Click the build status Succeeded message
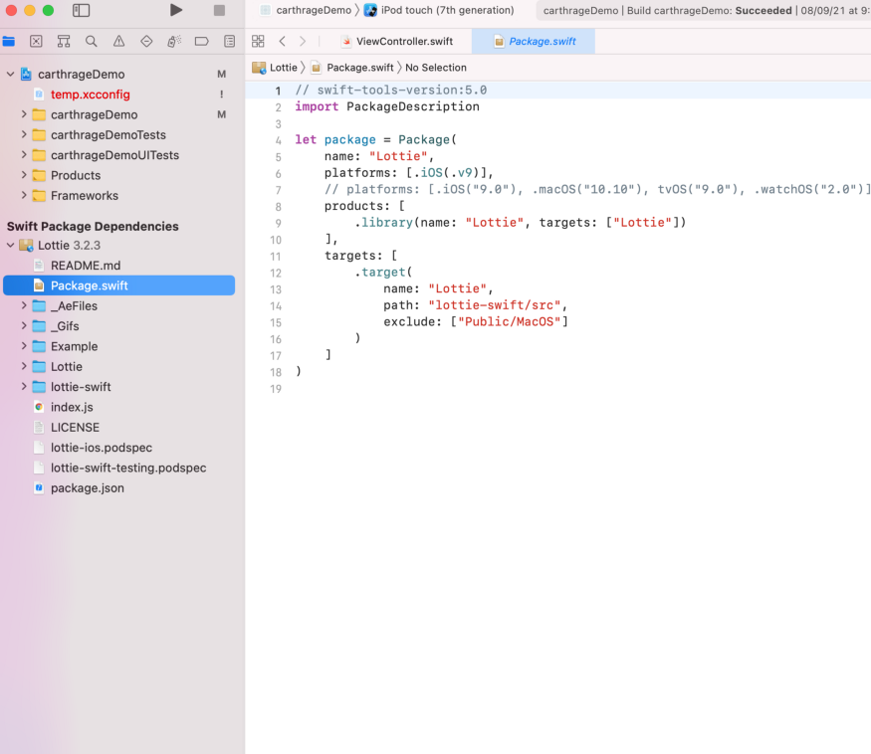The width and height of the screenshot is (871, 754). point(763,11)
